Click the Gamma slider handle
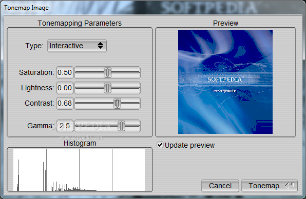306x199 pixels. coord(121,126)
